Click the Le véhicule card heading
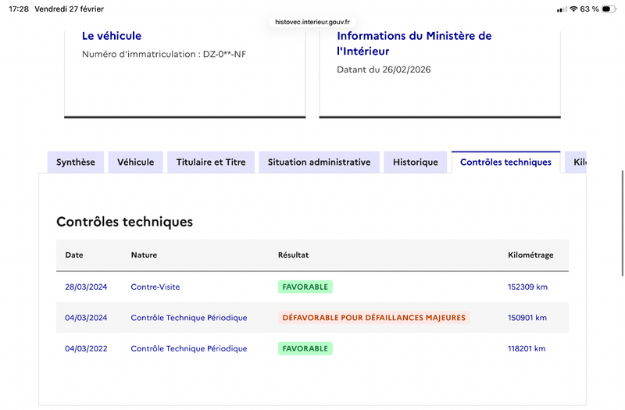 (x=112, y=36)
